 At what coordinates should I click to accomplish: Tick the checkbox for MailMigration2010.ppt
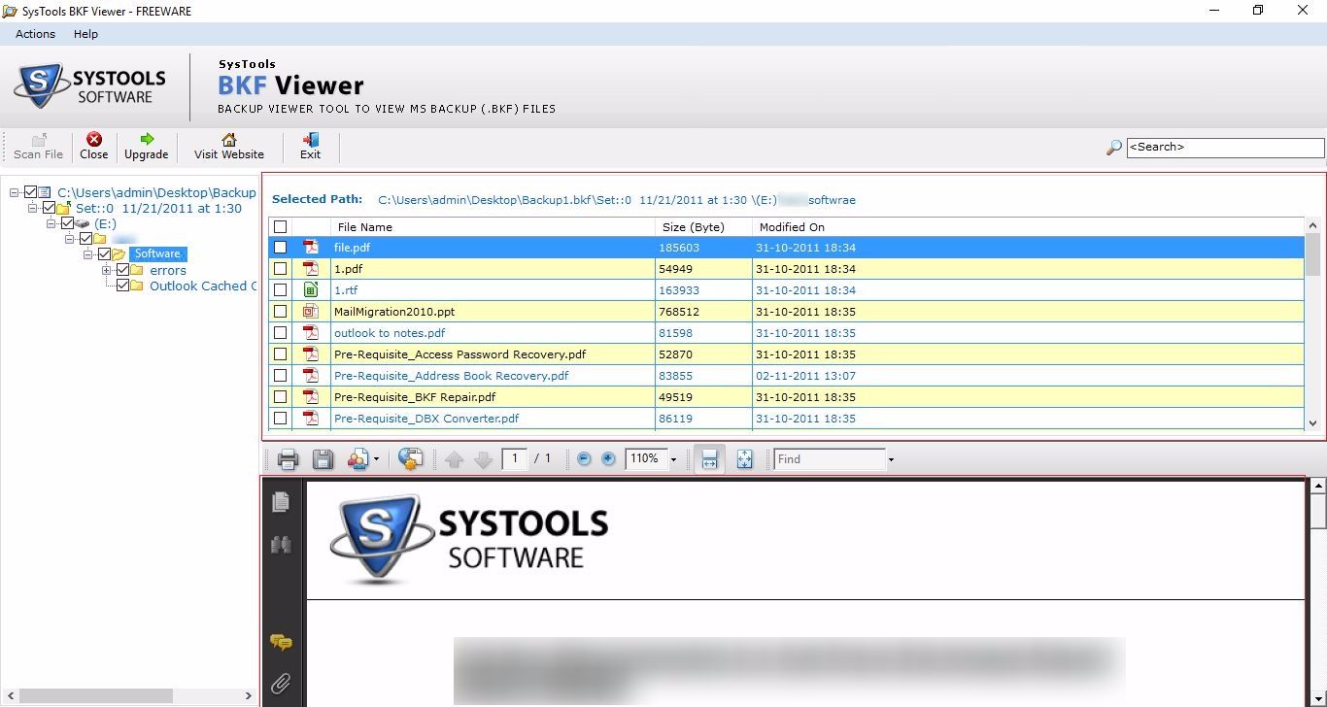click(281, 312)
